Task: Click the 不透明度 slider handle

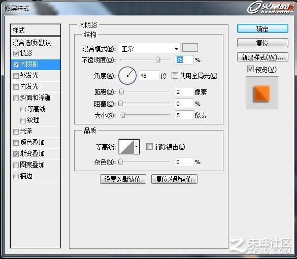Action: pos(158,59)
